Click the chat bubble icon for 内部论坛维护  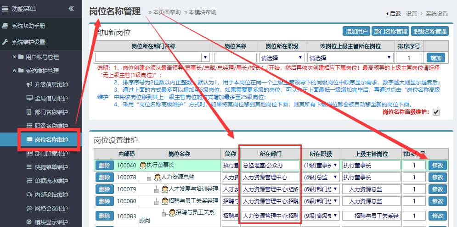click(x=29, y=194)
